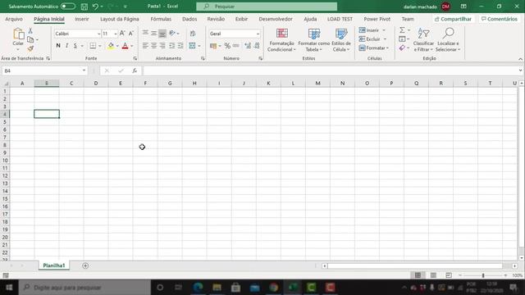Viewport: 525px width, 295px height.
Task: Open Classificar e Filtrar
Action: coord(423,40)
